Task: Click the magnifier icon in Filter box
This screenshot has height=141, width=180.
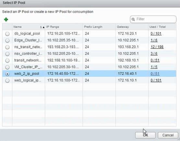Action: click(x=133, y=19)
